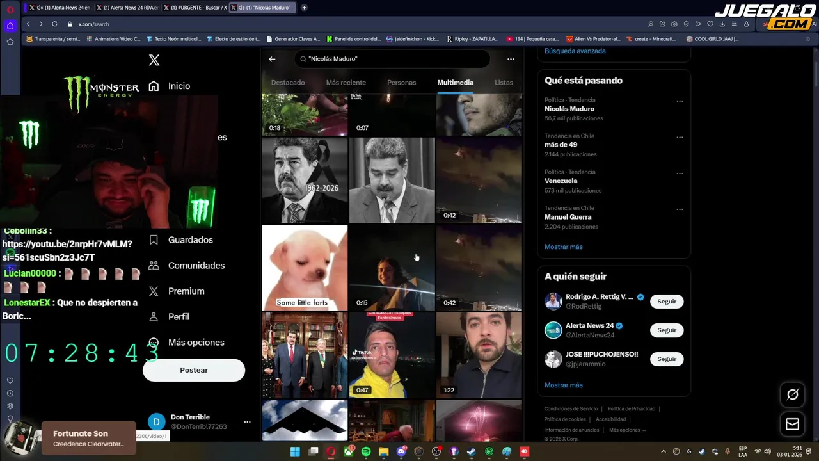Open Política de Privacidad link
Image resolution: width=819 pixels, height=461 pixels.
(x=631, y=408)
